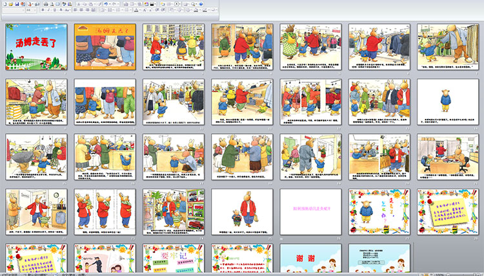Open the font name dropdown

pos(23,10)
